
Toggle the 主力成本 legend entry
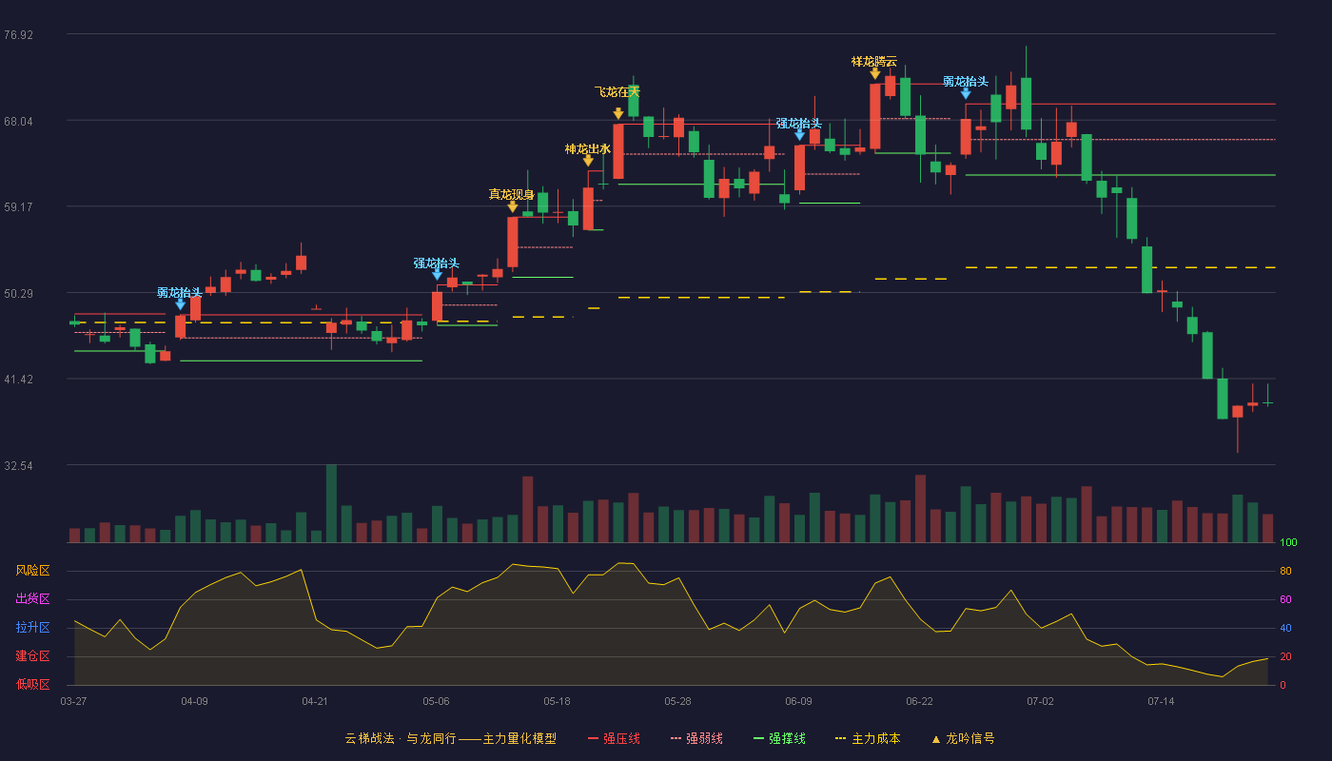tap(868, 738)
